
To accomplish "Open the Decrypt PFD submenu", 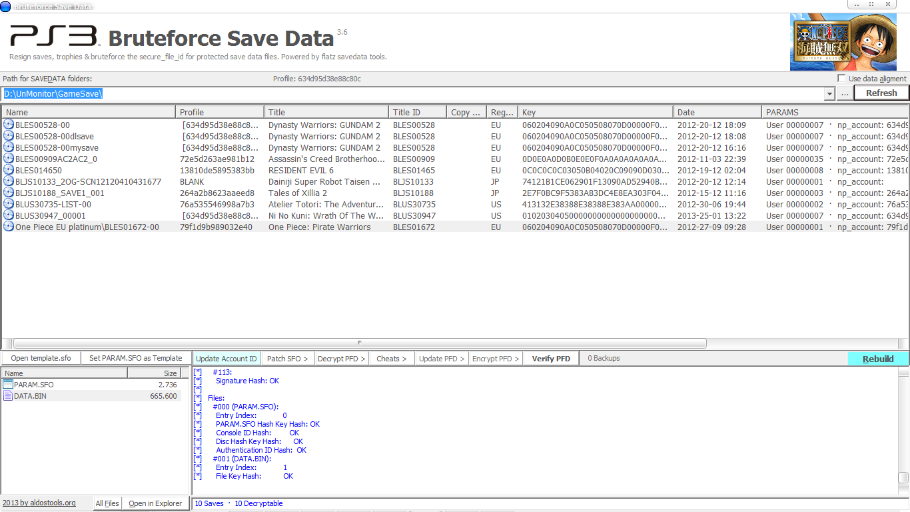I will tap(341, 359).
